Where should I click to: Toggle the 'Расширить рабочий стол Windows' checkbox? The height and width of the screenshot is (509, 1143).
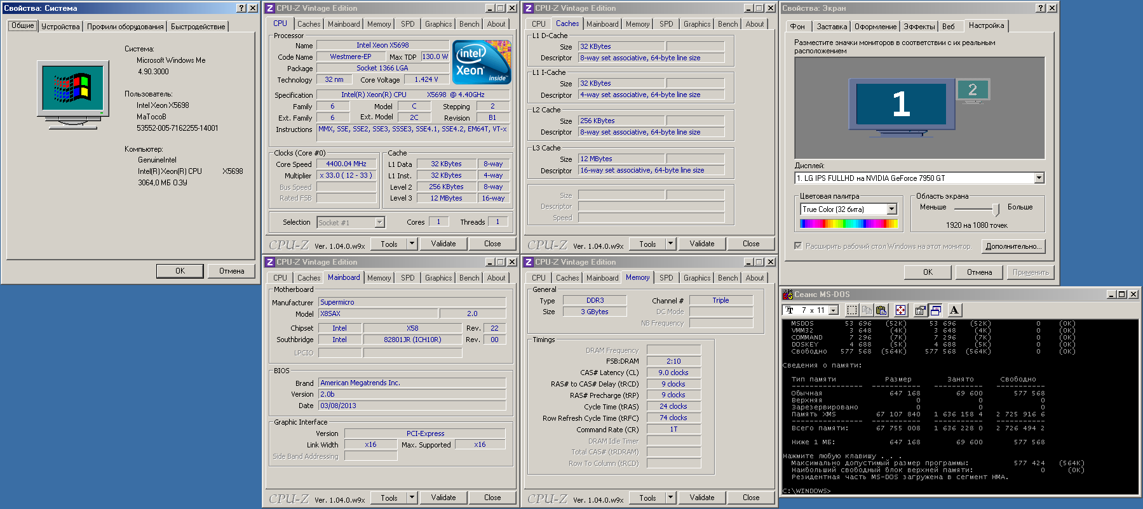798,246
